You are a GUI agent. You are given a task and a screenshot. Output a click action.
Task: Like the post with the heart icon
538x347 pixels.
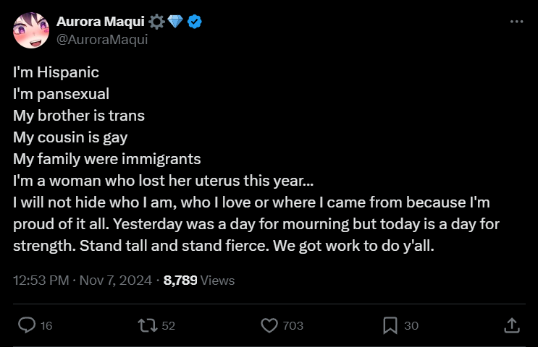269,325
